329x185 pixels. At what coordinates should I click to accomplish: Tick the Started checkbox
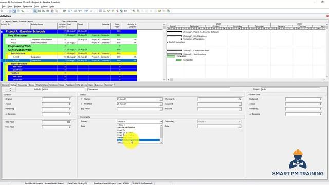click(82, 99)
